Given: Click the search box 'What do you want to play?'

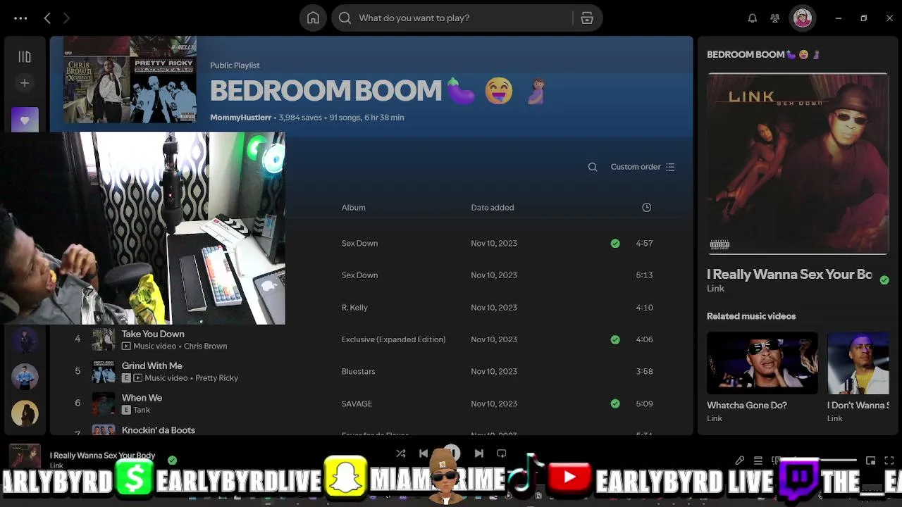Looking at the screenshot, I should click(x=467, y=18).
